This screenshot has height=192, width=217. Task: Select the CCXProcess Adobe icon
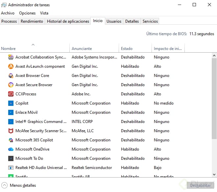pos(11,94)
